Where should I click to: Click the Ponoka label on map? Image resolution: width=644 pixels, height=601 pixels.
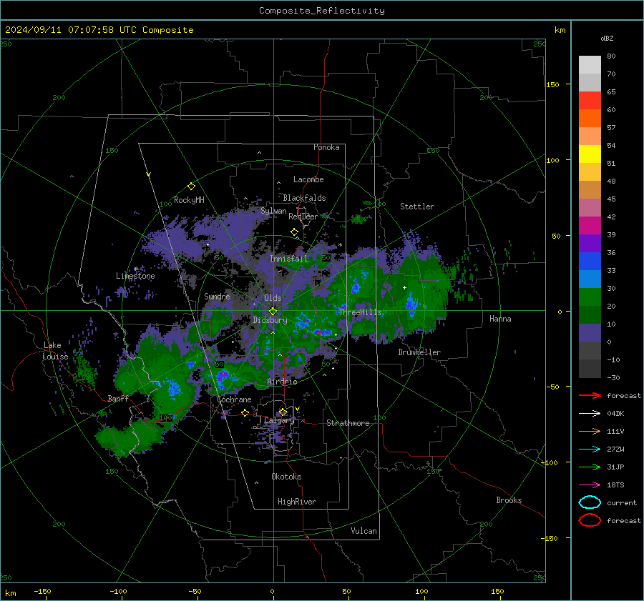pyautogui.click(x=326, y=147)
